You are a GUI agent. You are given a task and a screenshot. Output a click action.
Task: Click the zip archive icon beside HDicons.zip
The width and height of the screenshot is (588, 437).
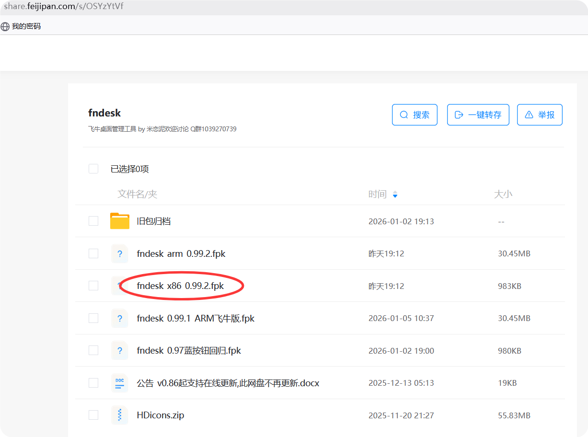(120, 414)
